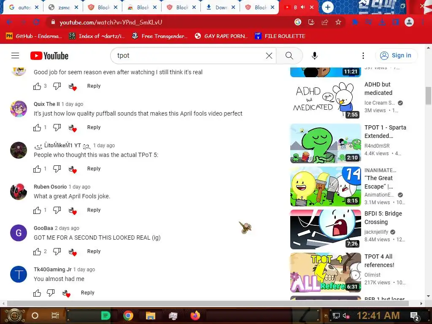The height and width of the screenshot is (324, 432).
Task: Dislike the 'Good job for seem reason' comment
Action: pos(57,86)
